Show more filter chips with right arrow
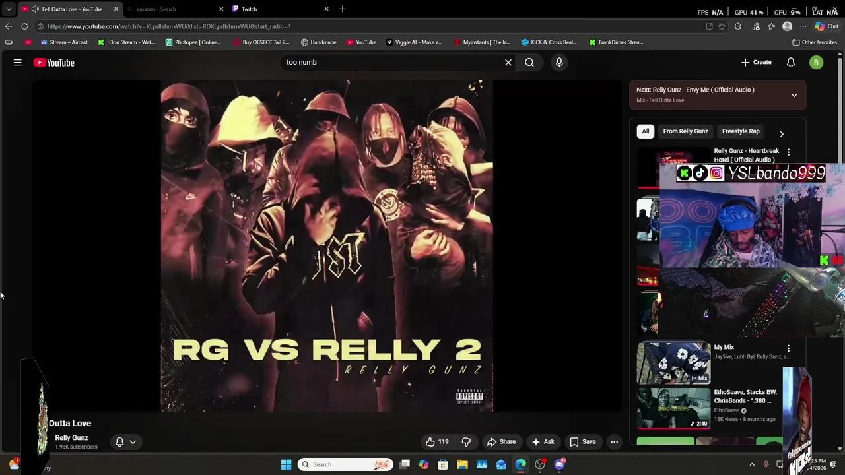Screen dimensions: 845x475 point(782,134)
